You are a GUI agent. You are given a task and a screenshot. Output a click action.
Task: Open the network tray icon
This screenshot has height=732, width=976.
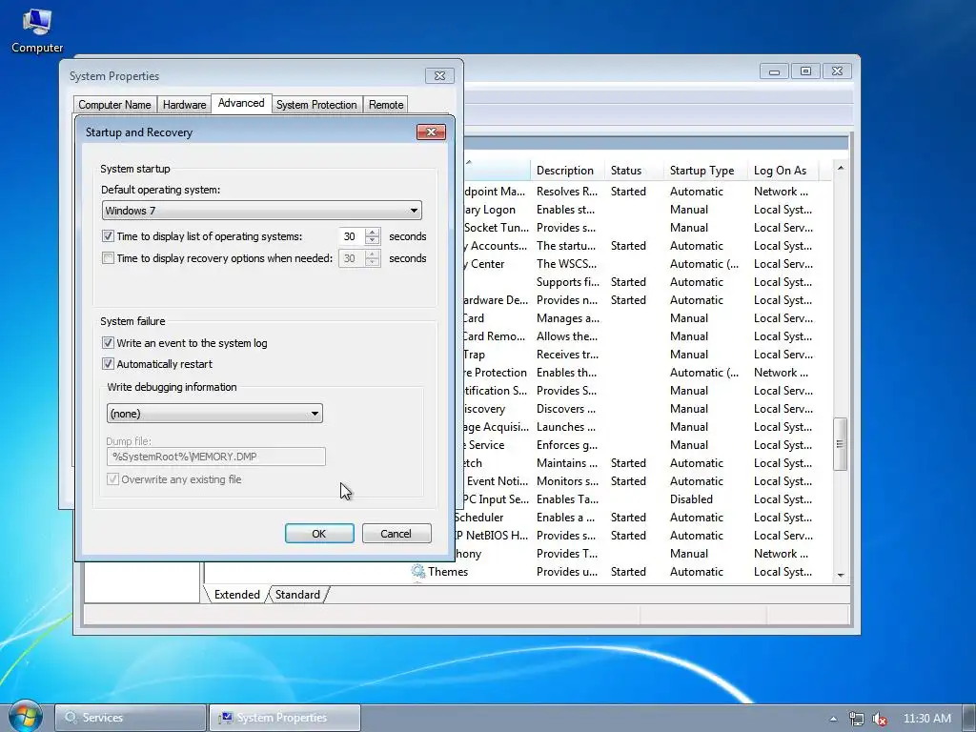(857, 719)
